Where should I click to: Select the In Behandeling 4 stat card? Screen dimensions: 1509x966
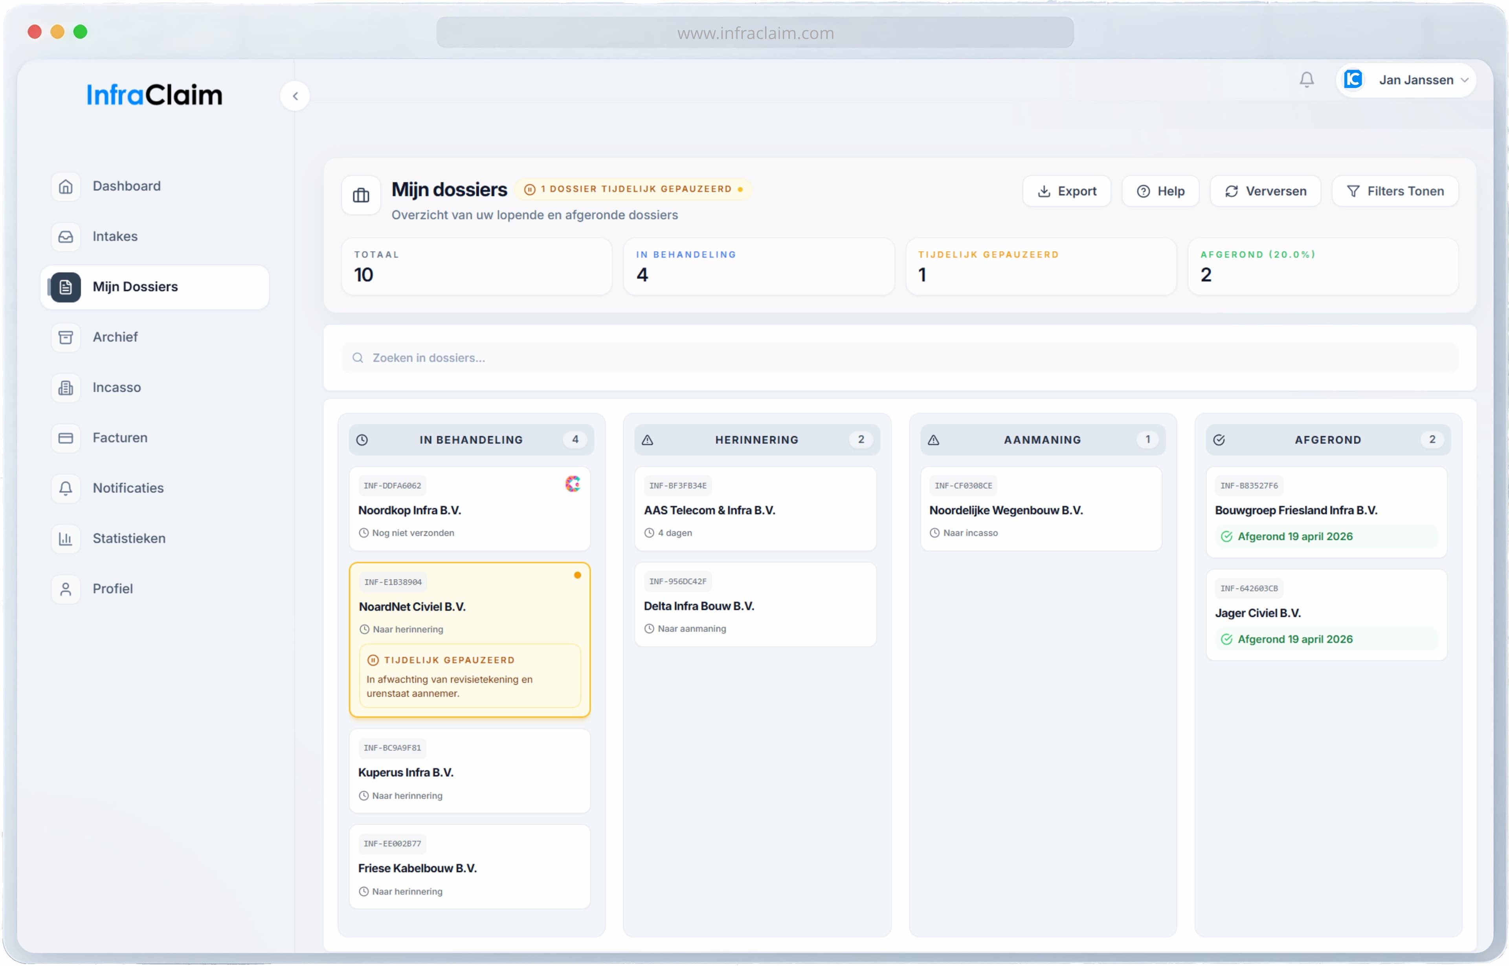click(758, 267)
